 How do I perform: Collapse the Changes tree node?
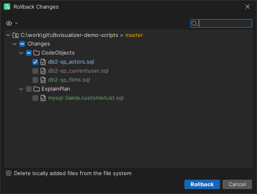point(15,44)
